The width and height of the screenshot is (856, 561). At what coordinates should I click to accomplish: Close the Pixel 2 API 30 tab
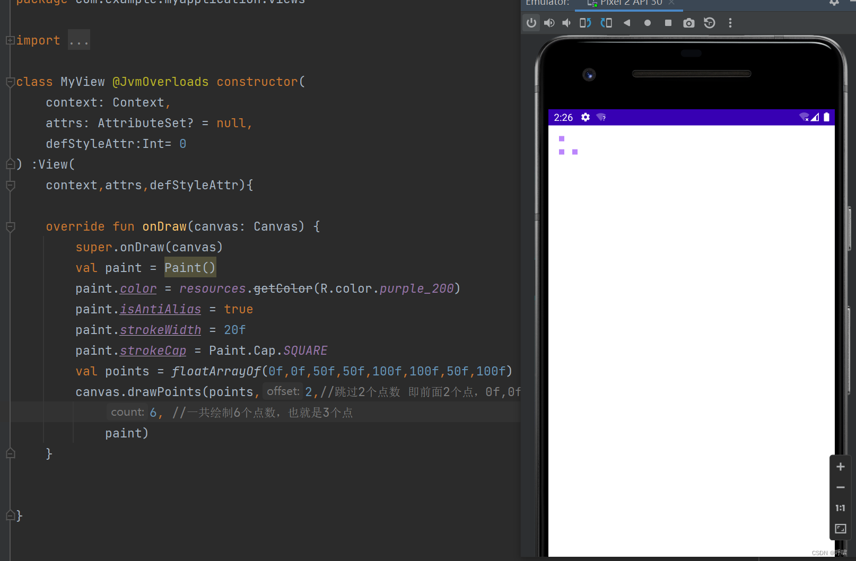(671, 3)
